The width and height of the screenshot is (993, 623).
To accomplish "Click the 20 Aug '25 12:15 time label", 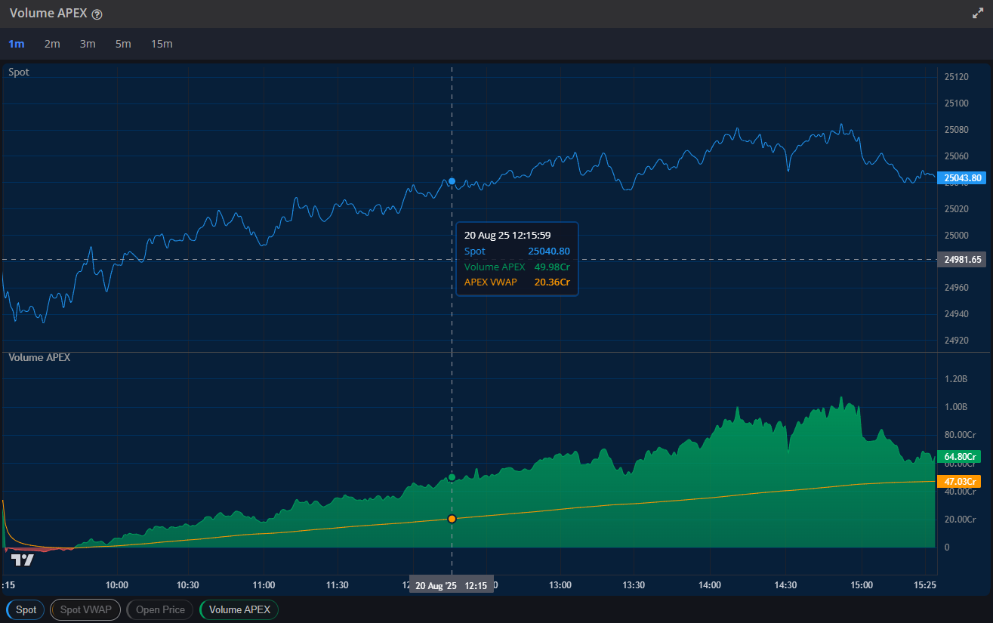I will point(451,585).
